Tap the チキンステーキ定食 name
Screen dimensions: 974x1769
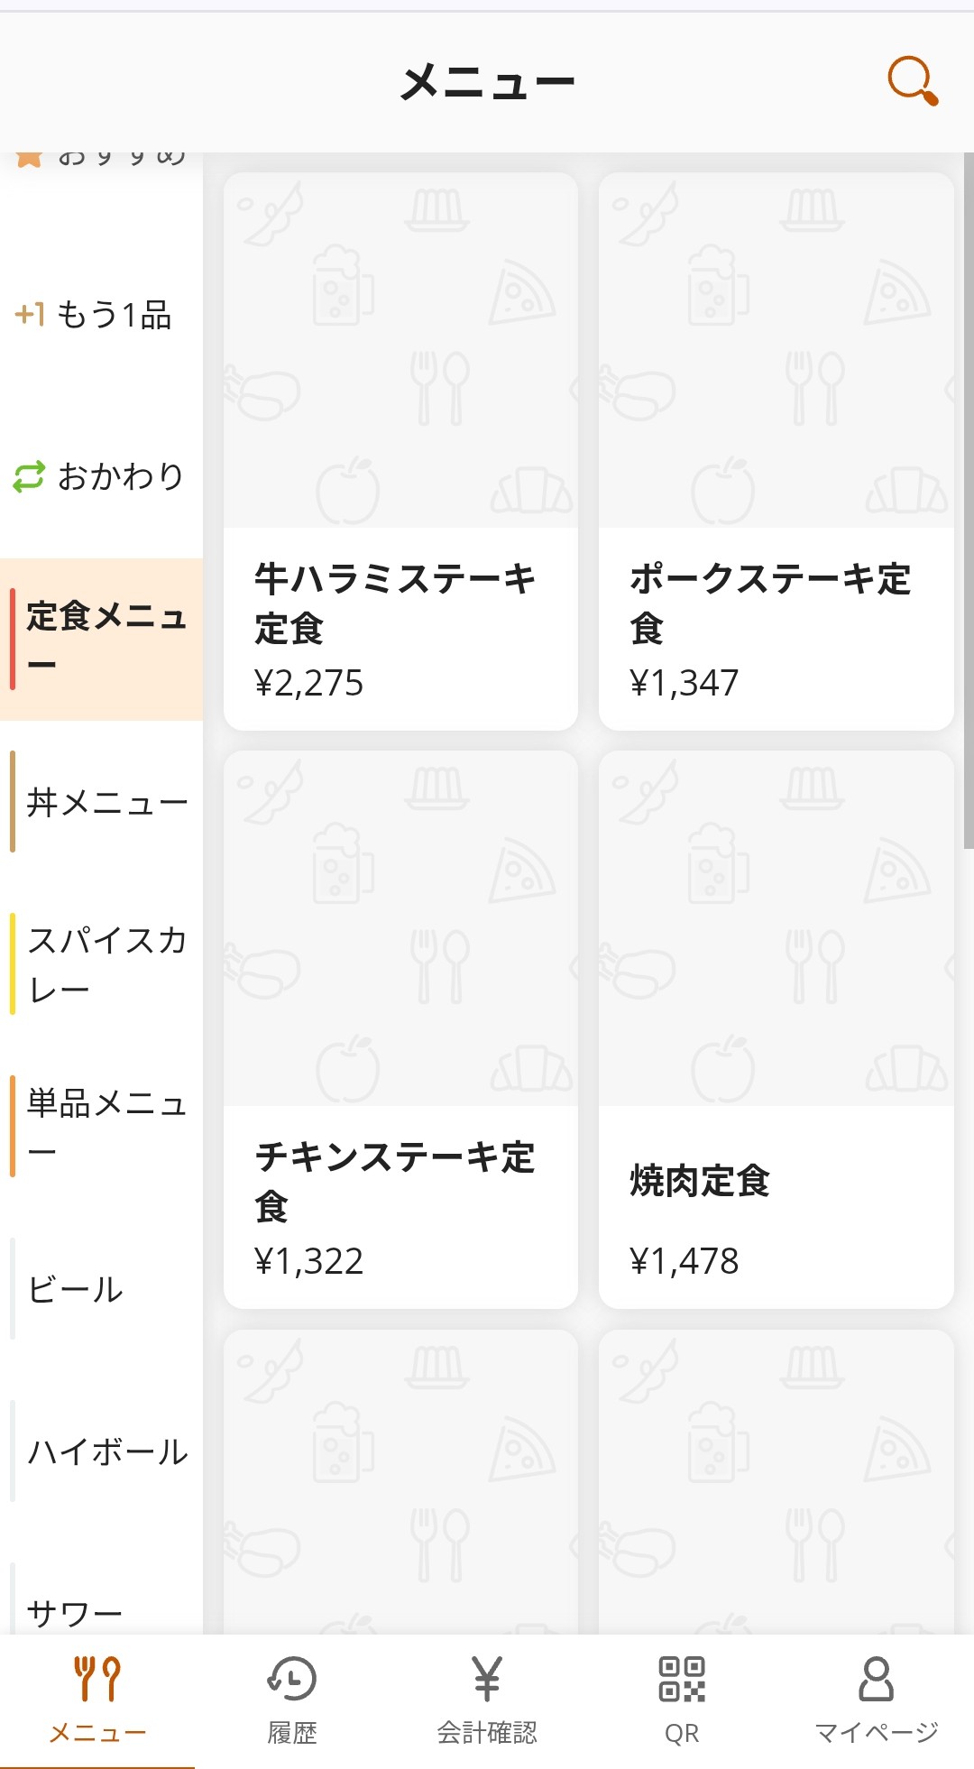coord(395,1181)
